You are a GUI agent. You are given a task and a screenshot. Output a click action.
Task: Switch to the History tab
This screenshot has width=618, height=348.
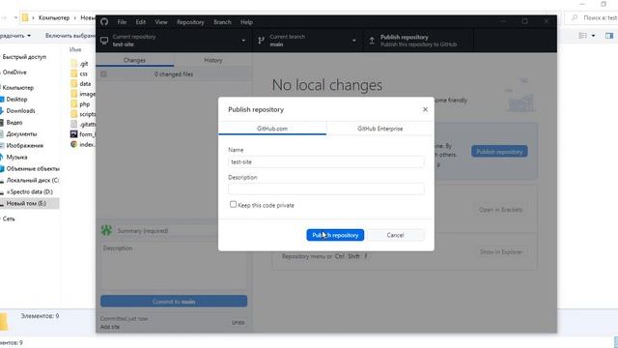pos(213,60)
